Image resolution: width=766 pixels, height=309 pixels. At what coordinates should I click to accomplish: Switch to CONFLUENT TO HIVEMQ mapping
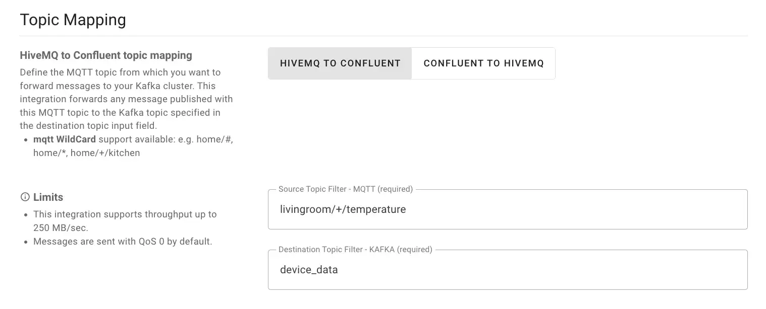coord(483,63)
